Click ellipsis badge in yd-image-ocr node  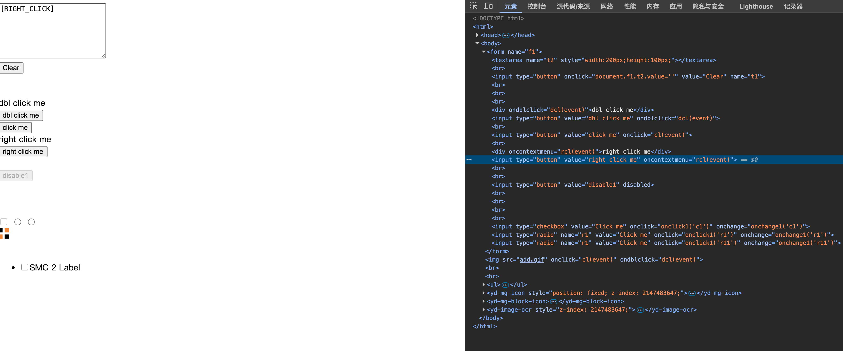[640, 310]
